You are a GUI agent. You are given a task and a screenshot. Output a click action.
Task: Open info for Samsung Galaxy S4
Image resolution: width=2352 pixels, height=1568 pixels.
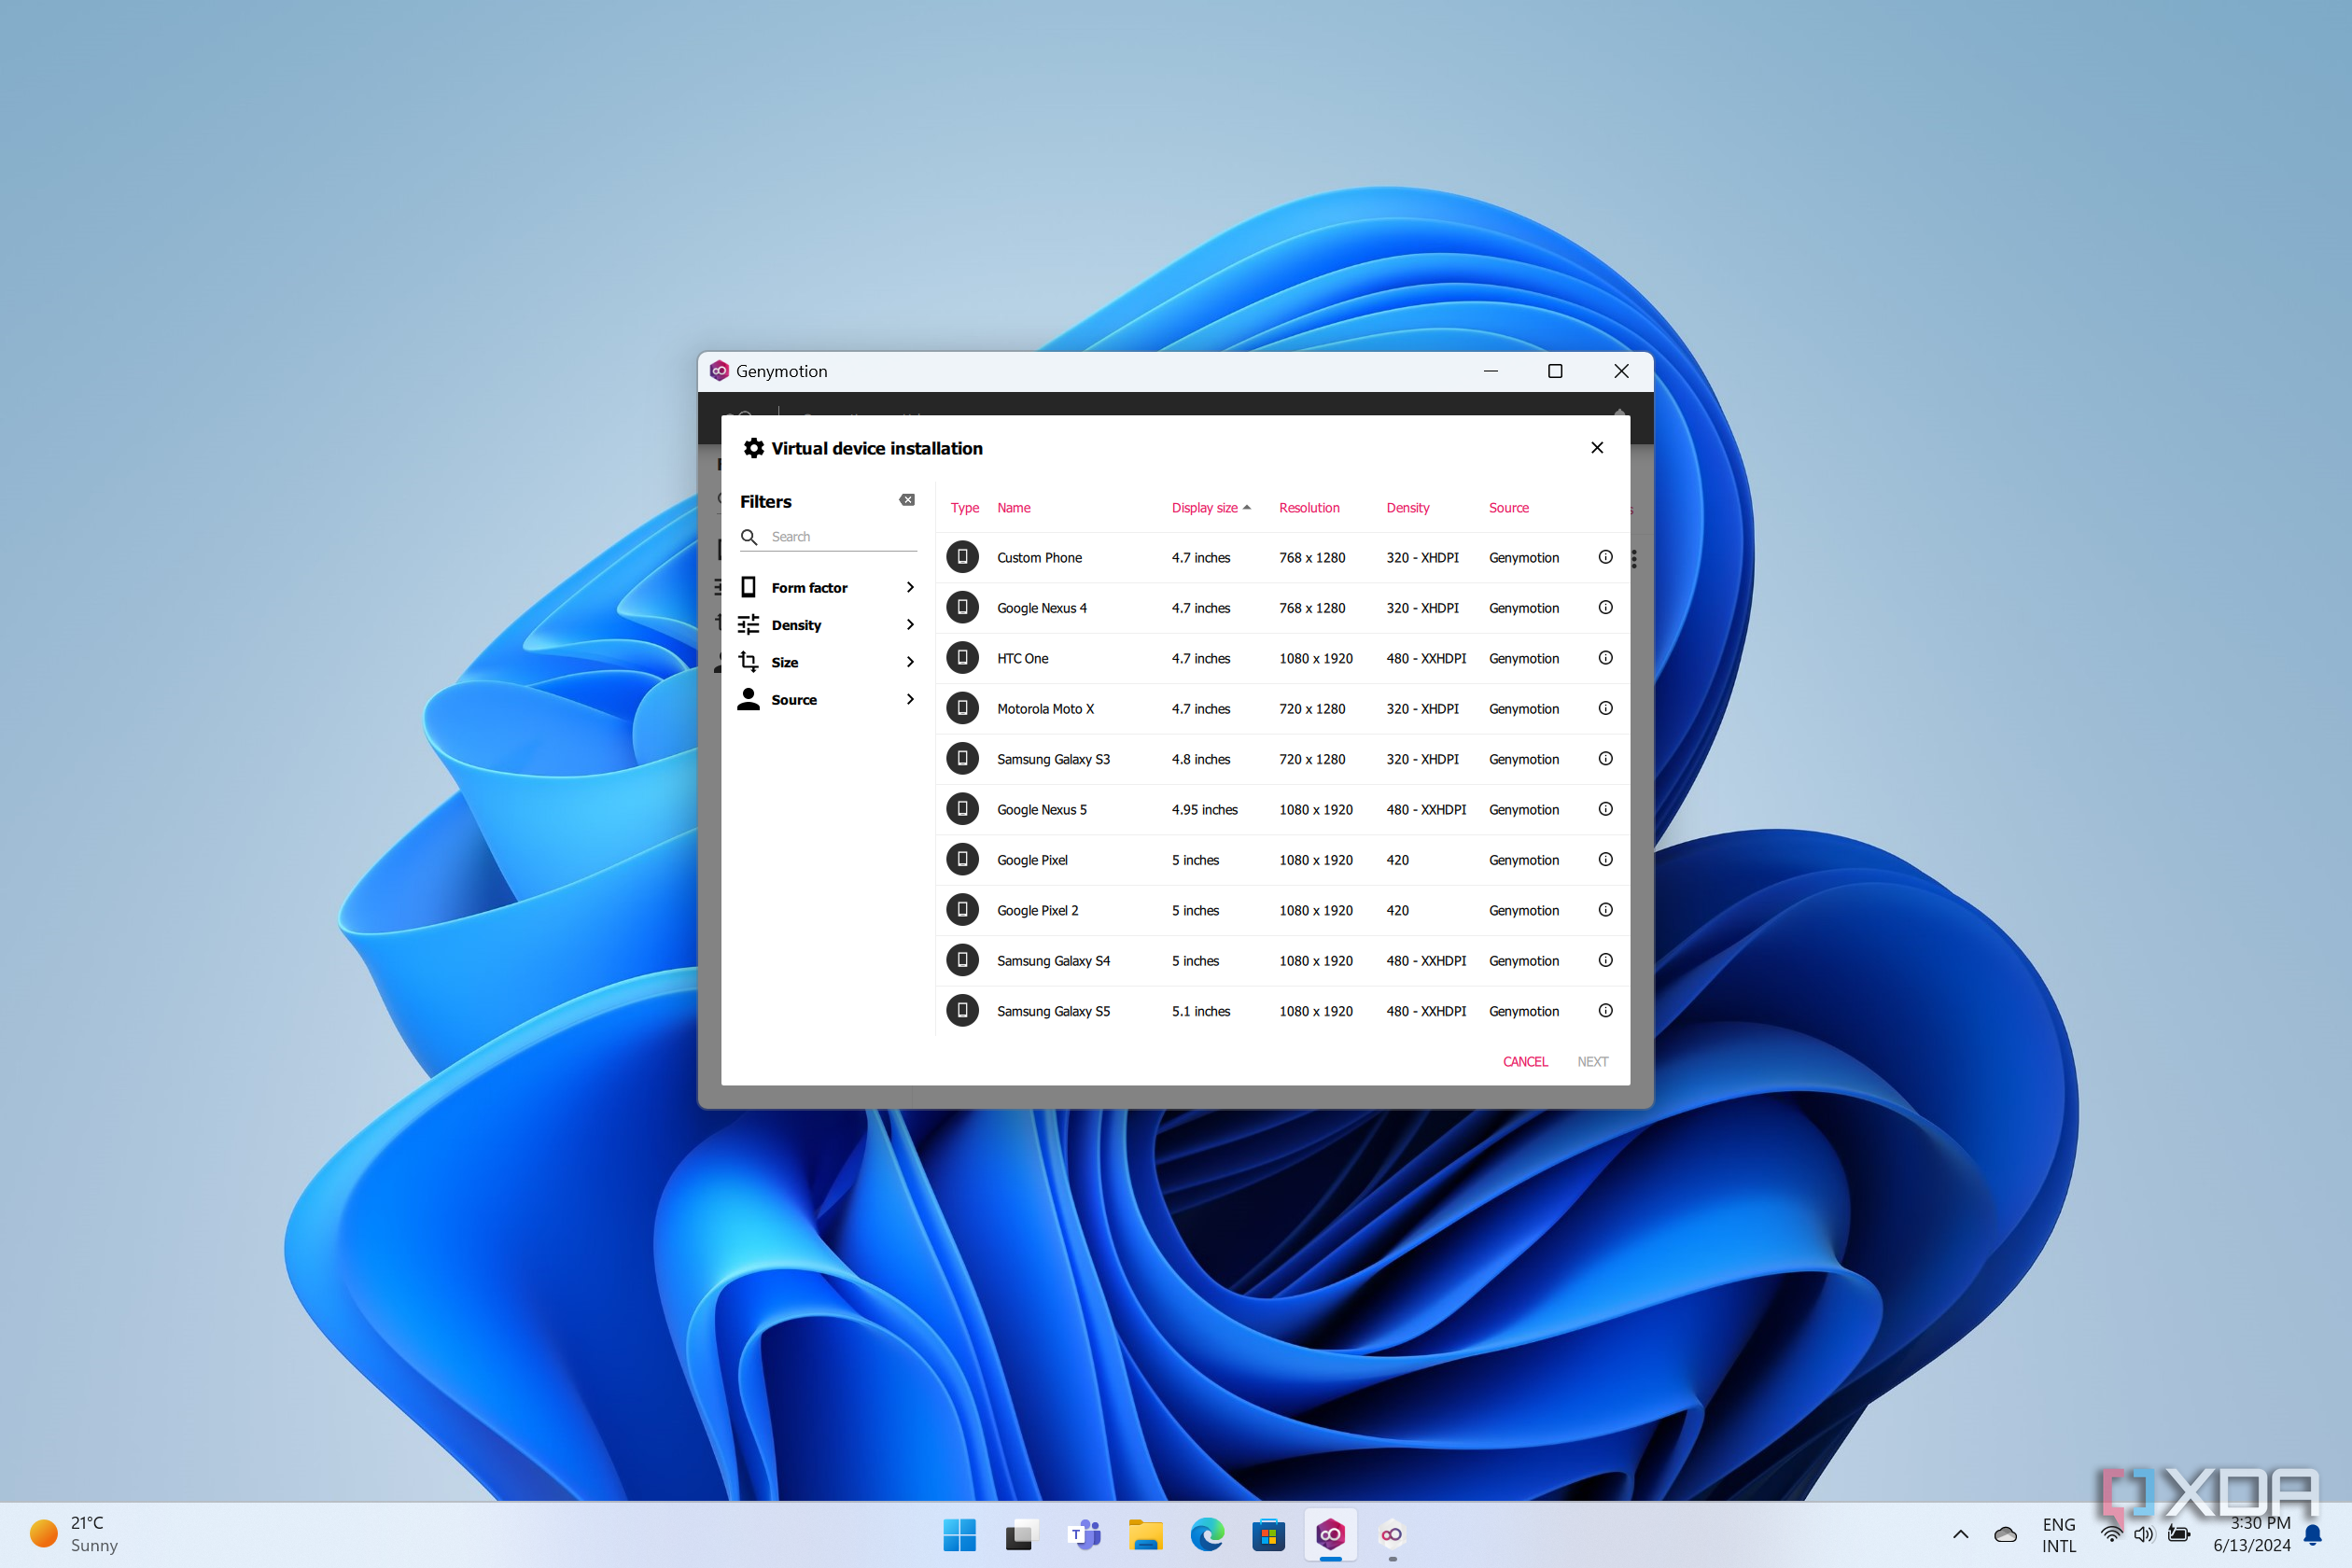[1605, 960]
